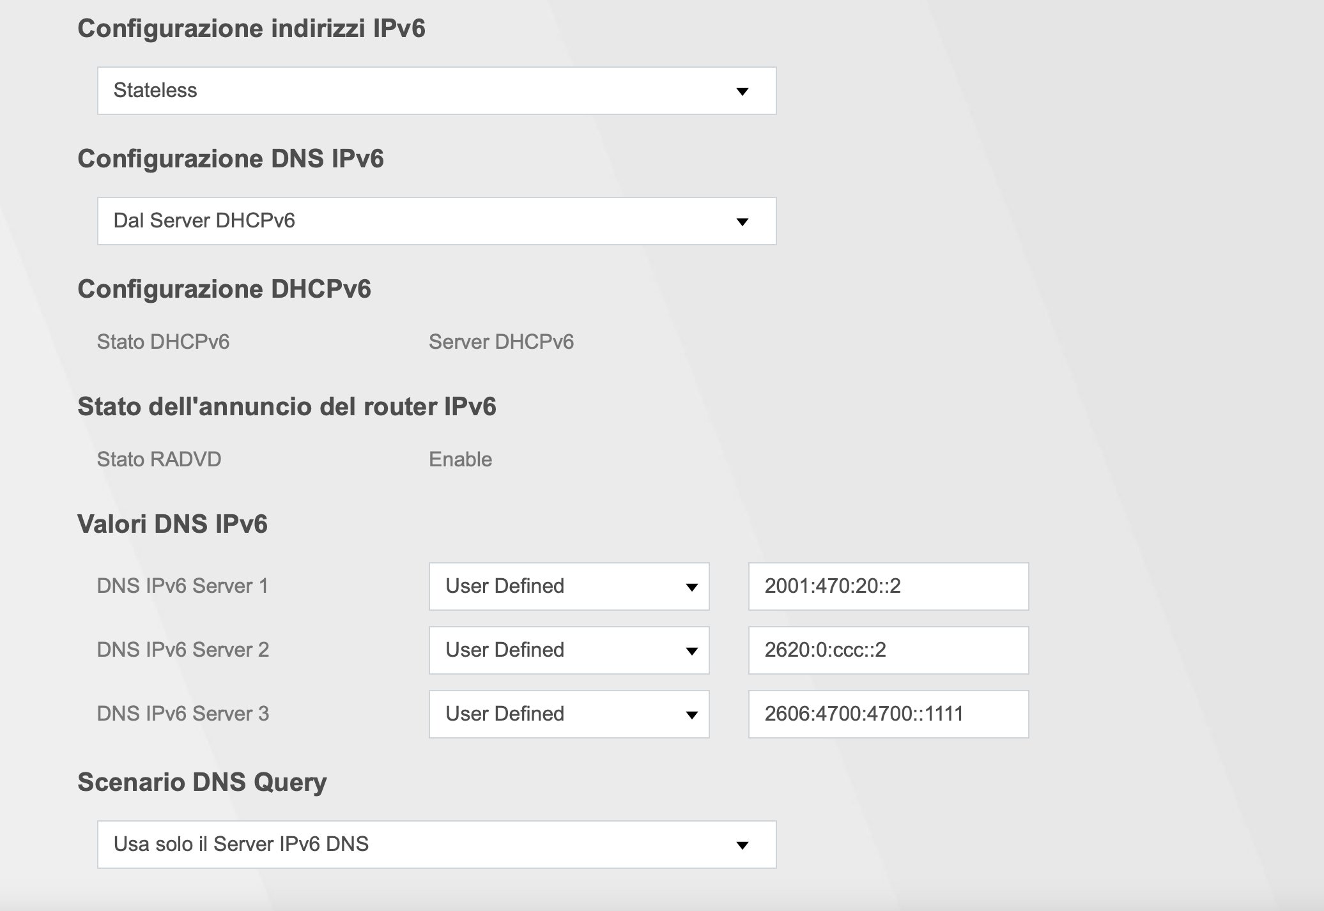The height and width of the screenshot is (911, 1324).
Task: Click the 2001:470:20::2 address field
Action: (x=888, y=586)
